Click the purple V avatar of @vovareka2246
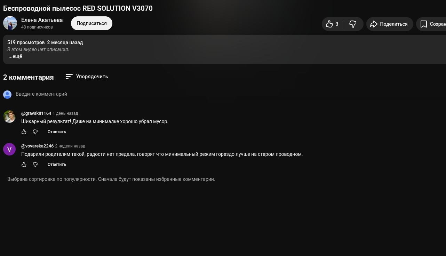This screenshot has width=446, height=256. 9,149
